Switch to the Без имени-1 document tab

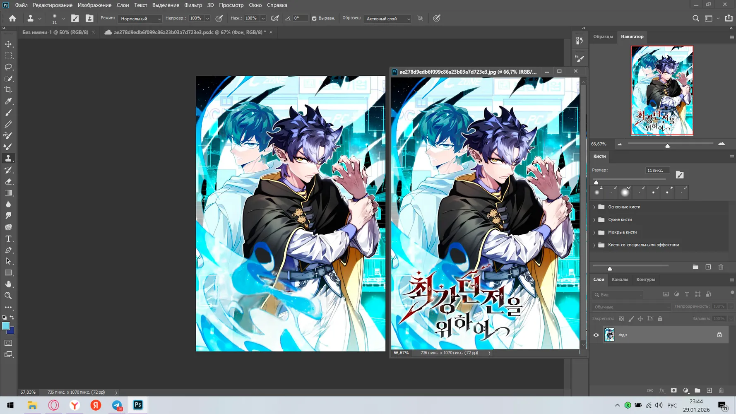click(x=55, y=32)
